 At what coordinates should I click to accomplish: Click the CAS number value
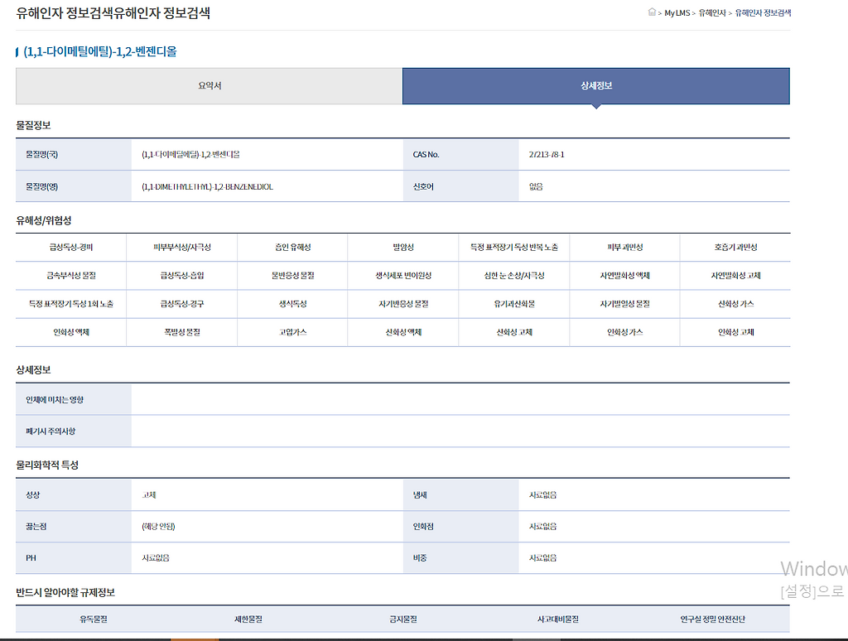point(547,155)
